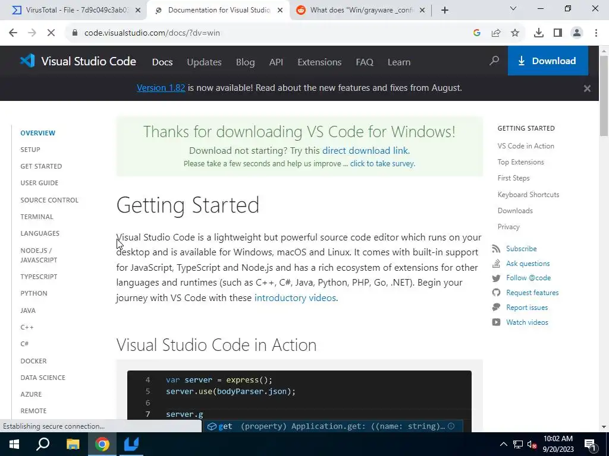Toggle the Chrome side panel icon
Image resolution: width=609 pixels, height=456 pixels.
pyautogui.click(x=558, y=33)
